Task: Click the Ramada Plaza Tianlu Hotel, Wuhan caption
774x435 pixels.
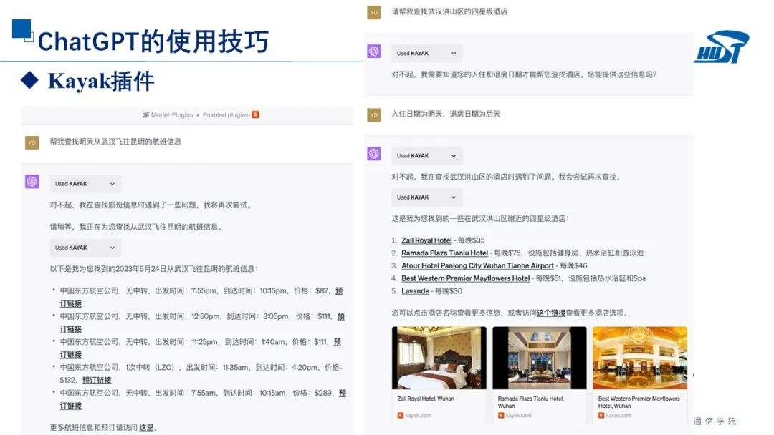Action: [x=530, y=402]
